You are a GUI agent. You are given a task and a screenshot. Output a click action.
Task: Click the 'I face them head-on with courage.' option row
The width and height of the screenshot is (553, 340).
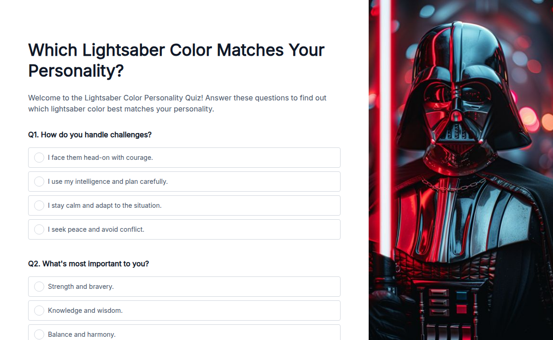coord(184,157)
